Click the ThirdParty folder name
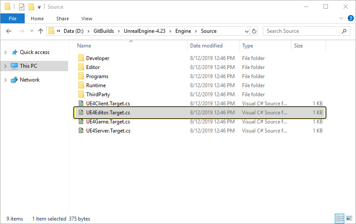 [x=98, y=95]
